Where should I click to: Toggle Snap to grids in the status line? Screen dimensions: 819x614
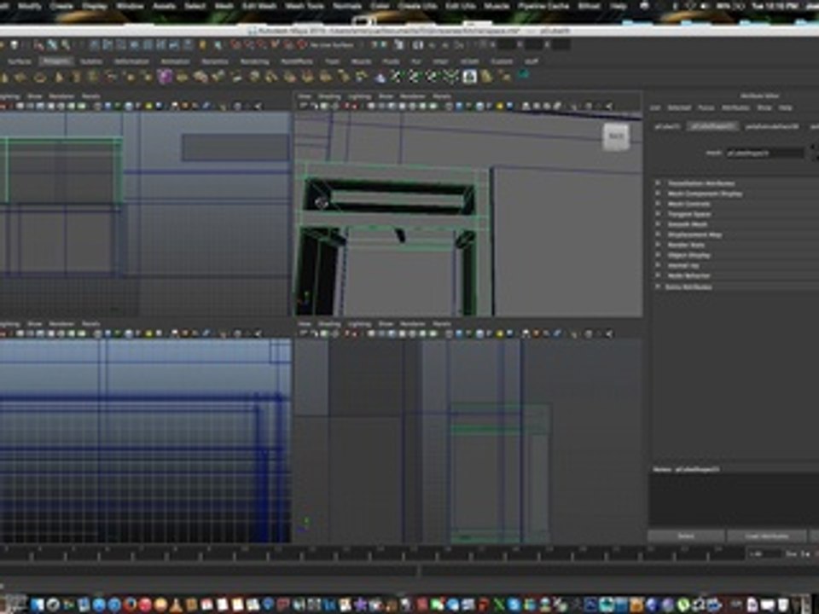(x=236, y=45)
